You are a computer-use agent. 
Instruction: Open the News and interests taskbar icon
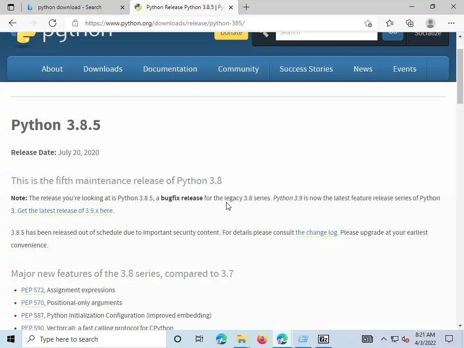point(367,339)
